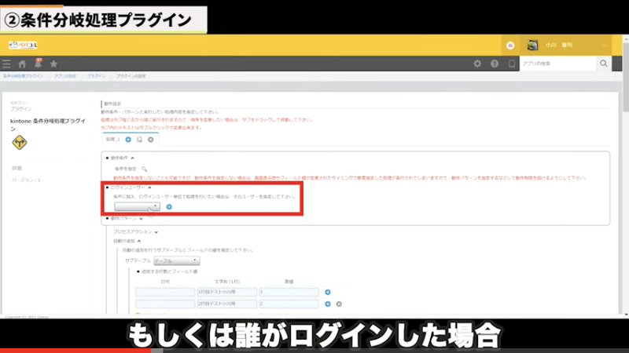629x353 pixels.
Task: Open the サブテーブル dropdown
Action: click(x=176, y=260)
